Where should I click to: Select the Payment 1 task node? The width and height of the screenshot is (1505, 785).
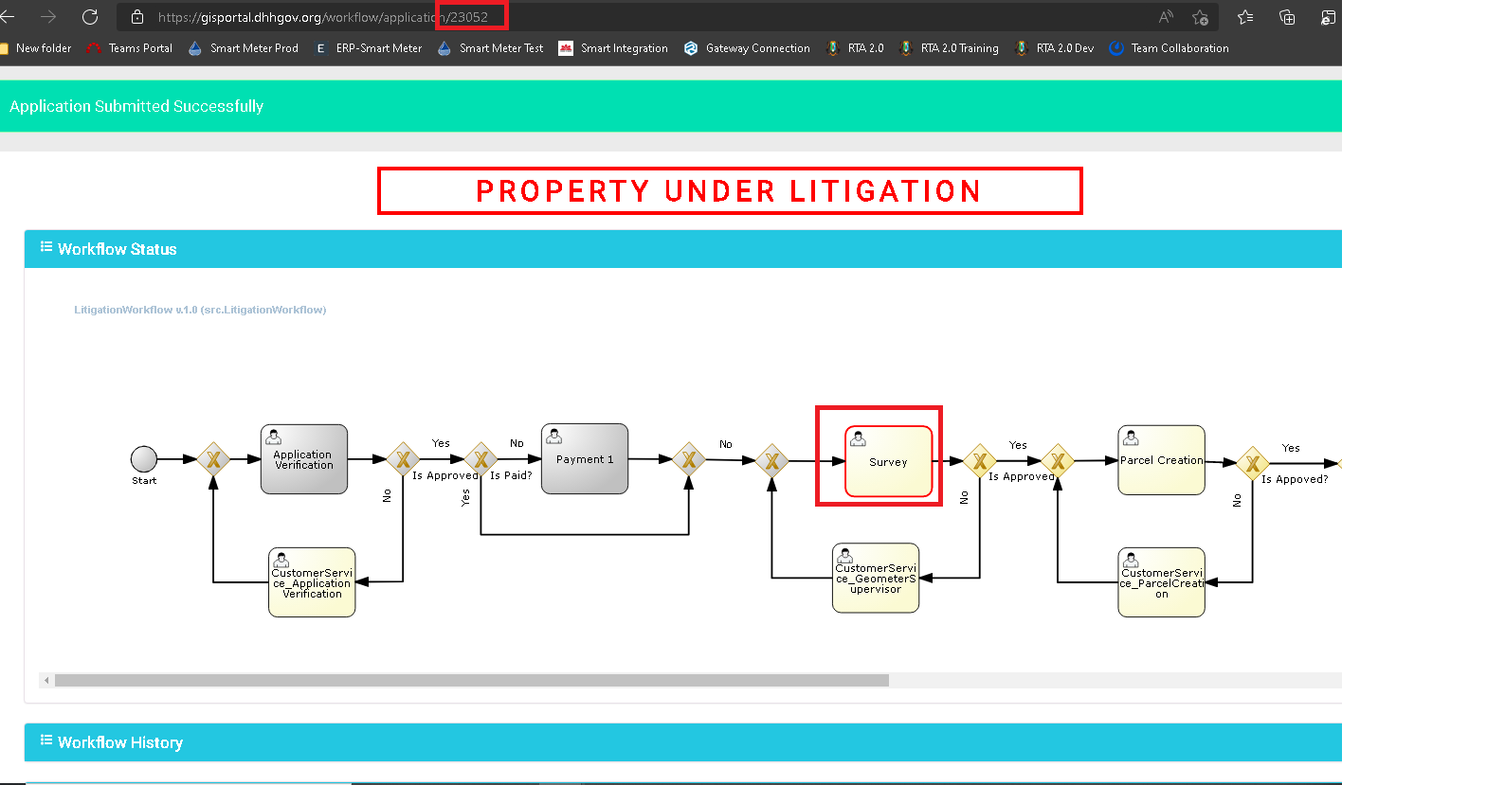[585, 459]
